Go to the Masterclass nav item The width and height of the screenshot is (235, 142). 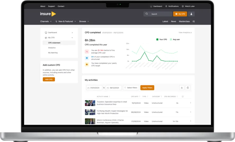coord(184,21)
